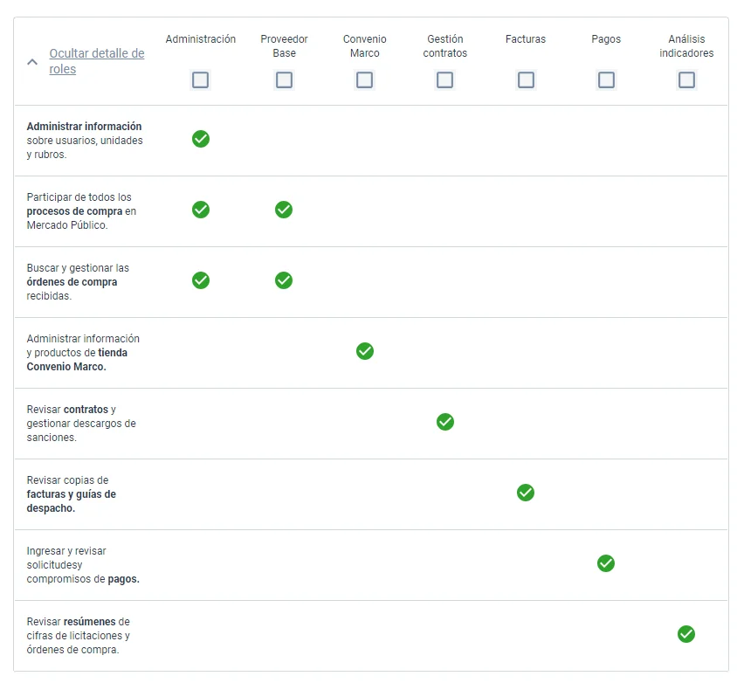Click green check for Administración user information row

click(201, 139)
